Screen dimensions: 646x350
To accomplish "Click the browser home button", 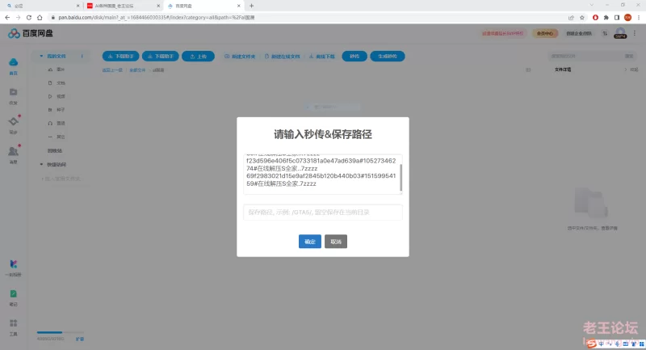I will (40, 17).
